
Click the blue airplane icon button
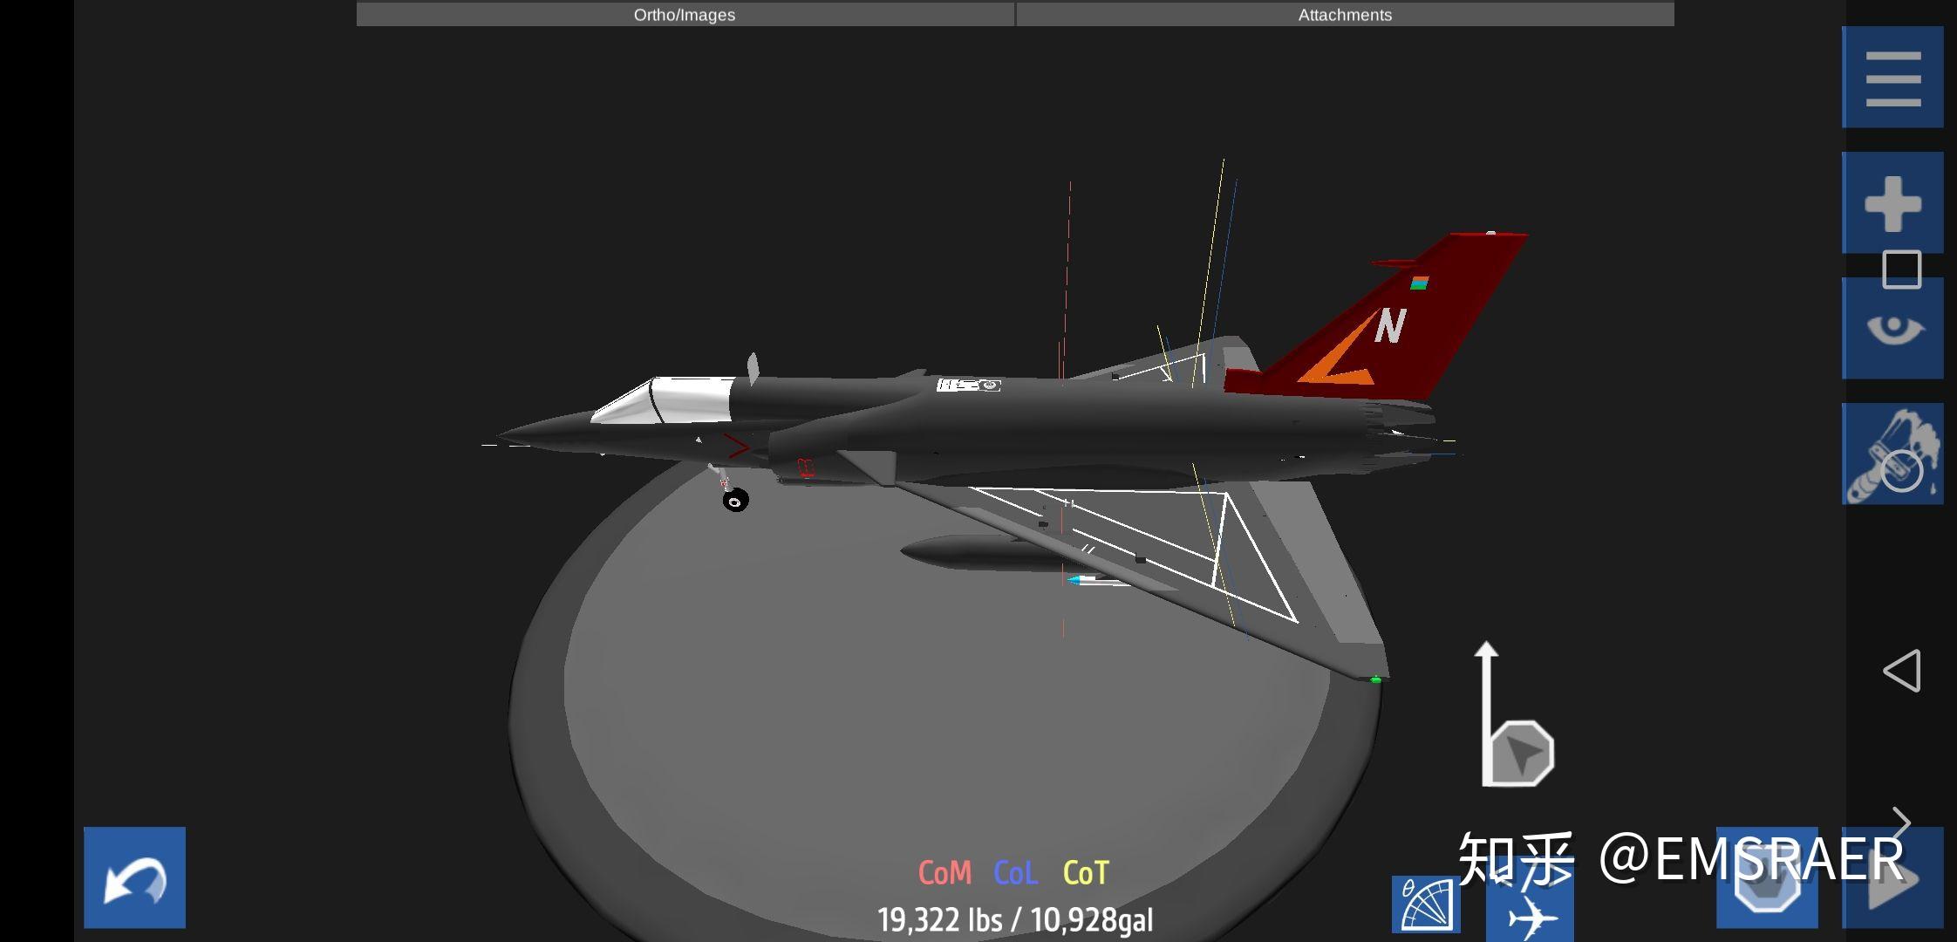pyautogui.click(x=1531, y=913)
